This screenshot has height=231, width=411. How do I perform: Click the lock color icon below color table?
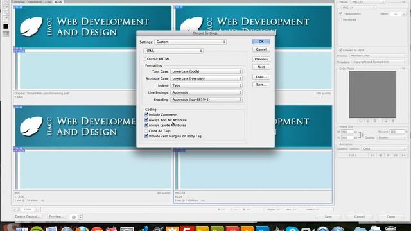tap(375, 121)
